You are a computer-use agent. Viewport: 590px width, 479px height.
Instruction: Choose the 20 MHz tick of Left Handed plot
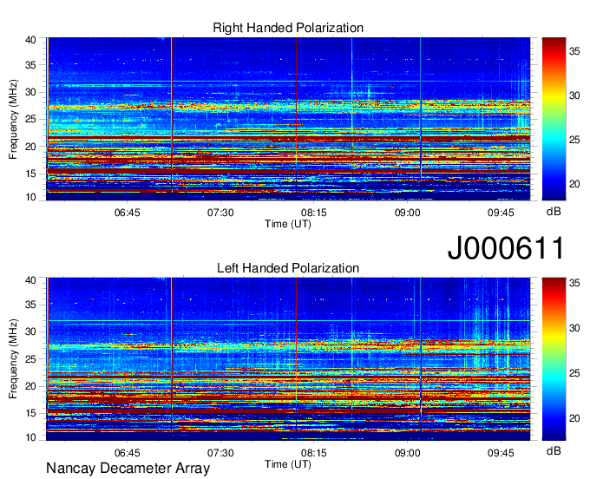(x=30, y=386)
